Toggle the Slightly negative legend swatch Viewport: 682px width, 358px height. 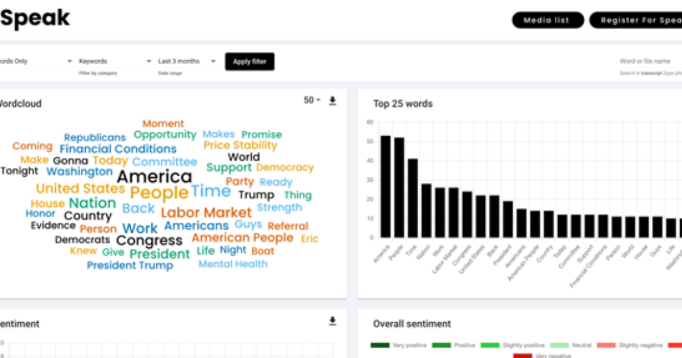(606, 345)
